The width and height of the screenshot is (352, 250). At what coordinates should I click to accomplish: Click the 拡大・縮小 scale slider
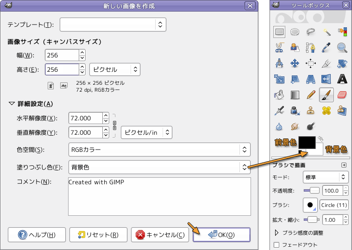312,219
